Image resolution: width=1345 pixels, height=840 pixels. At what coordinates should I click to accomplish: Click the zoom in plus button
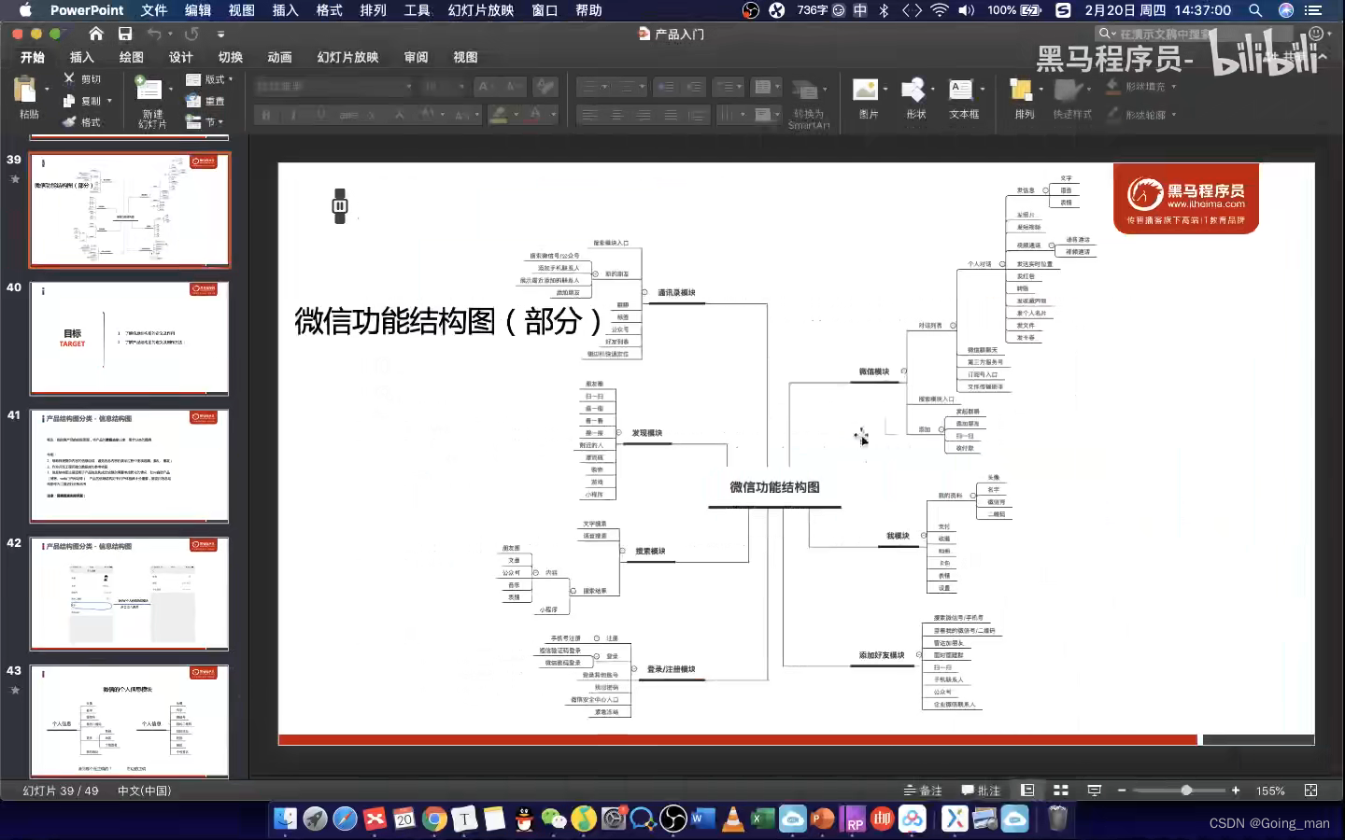click(x=1236, y=791)
